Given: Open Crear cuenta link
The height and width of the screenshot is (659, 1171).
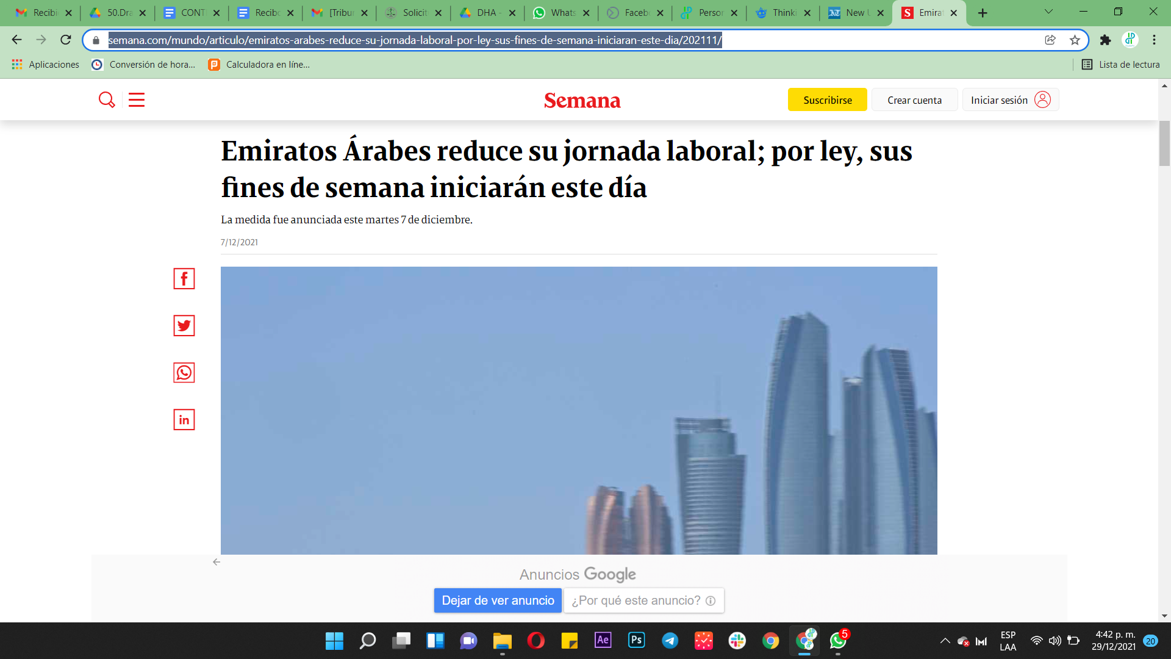Looking at the screenshot, I should 914,100.
